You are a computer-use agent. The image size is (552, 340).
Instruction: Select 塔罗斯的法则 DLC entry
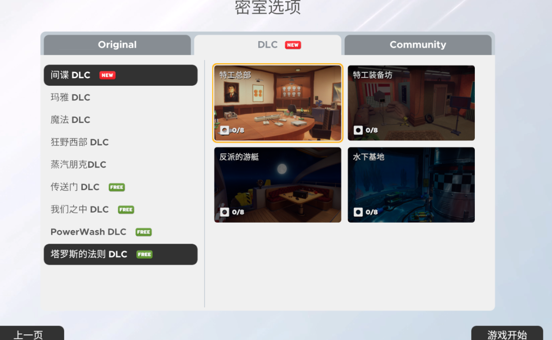(x=120, y=254)
